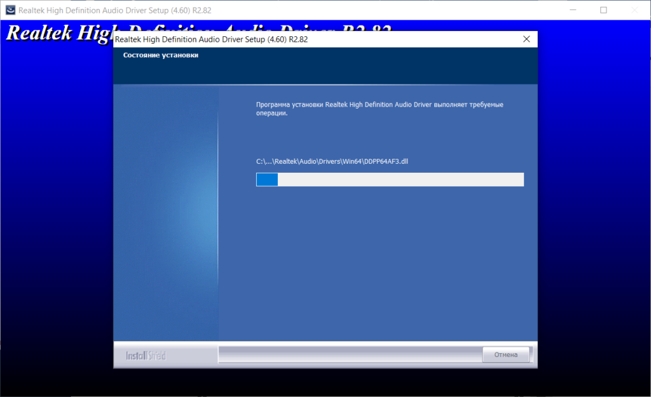Click the outer window title bar text
Image resolution: width=651 pixels, height=397 pixels.
[x=115, y=10]
